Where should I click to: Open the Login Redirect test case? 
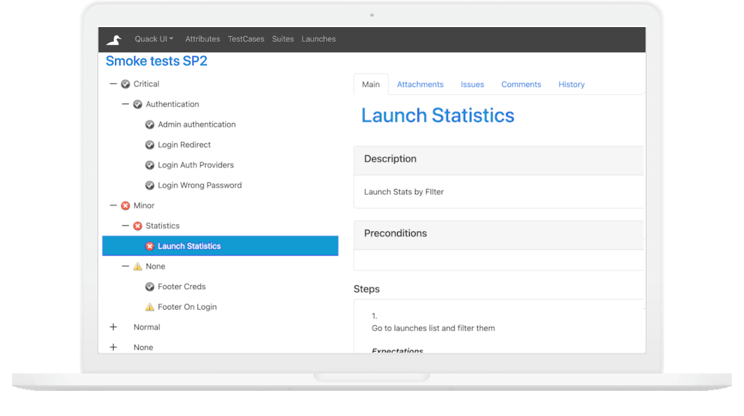point(184,145)
